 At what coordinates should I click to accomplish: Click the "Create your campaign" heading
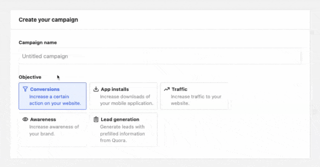pos(48,20)
